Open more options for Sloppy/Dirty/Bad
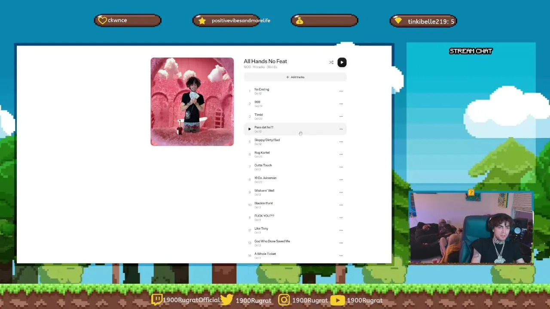 341,142
